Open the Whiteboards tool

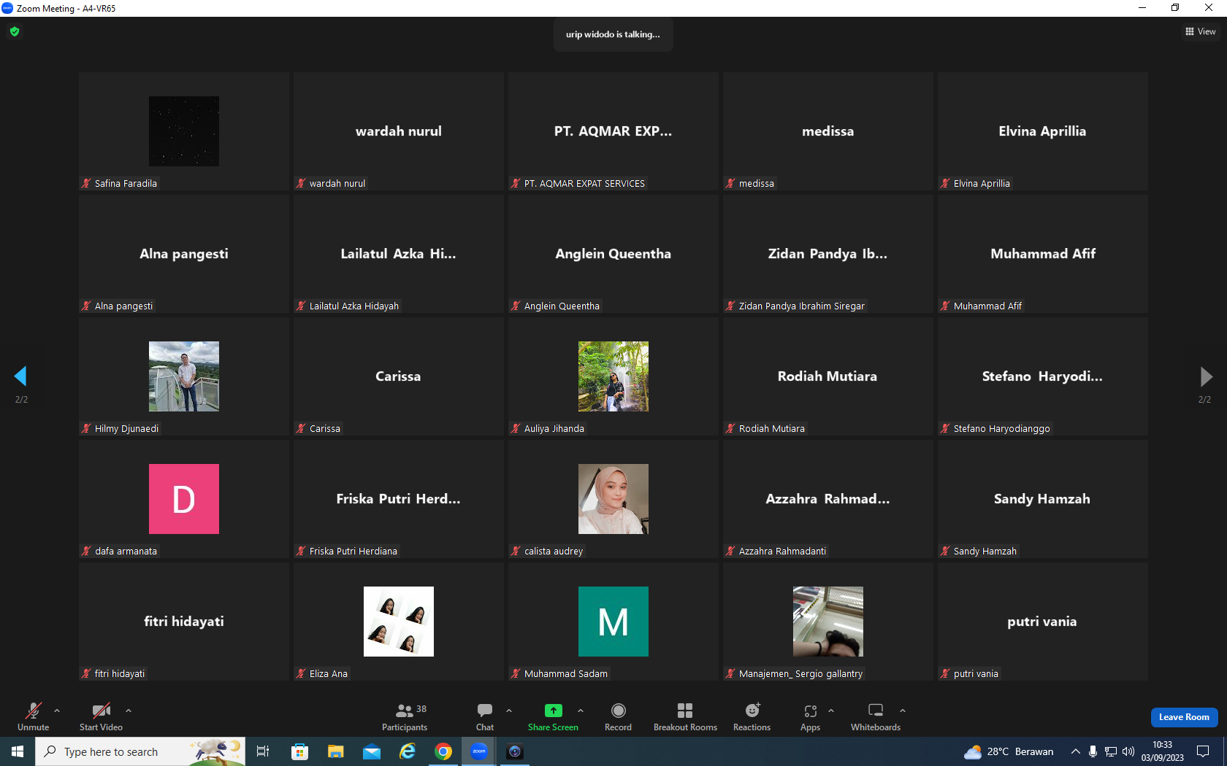tap(876, 717)
